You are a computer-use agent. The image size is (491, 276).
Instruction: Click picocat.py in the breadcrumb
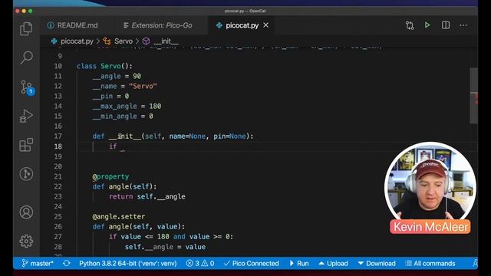(77, 41)
